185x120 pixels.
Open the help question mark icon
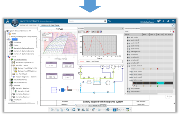click(173, 21)
